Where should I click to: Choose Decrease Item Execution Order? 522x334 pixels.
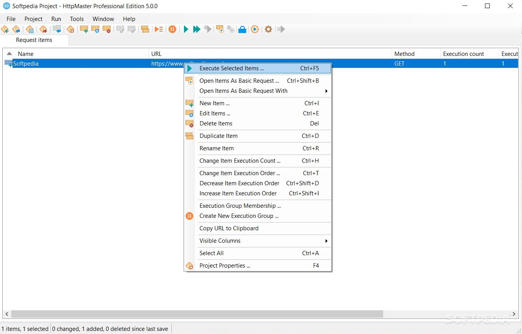(258, 183)
